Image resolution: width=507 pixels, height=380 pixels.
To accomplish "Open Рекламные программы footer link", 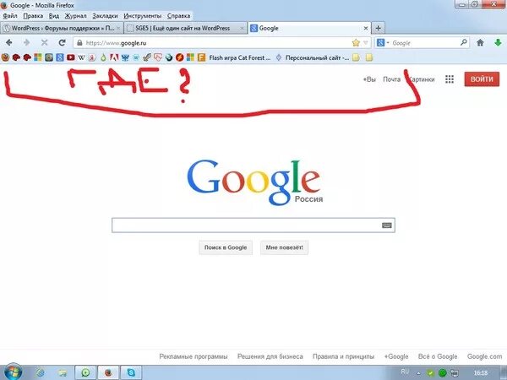I will coord(194,356).
